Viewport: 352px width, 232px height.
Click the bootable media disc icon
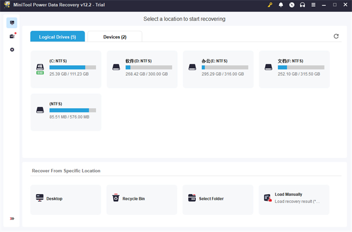(291, 5)
